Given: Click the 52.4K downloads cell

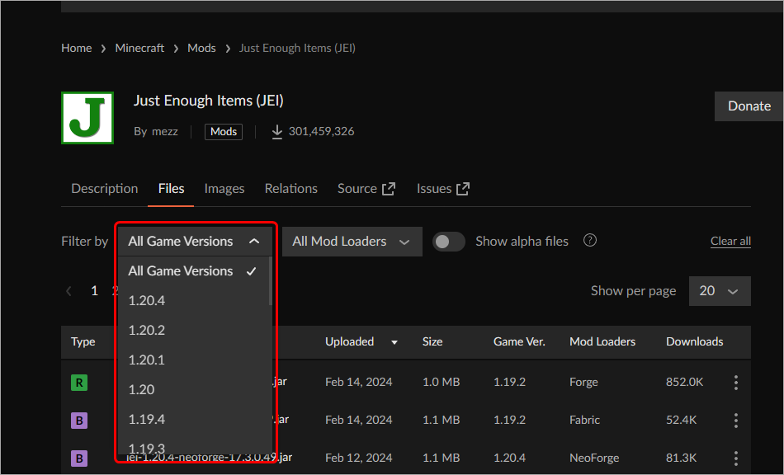Looking at the screenshot, I should coord(681,421).
